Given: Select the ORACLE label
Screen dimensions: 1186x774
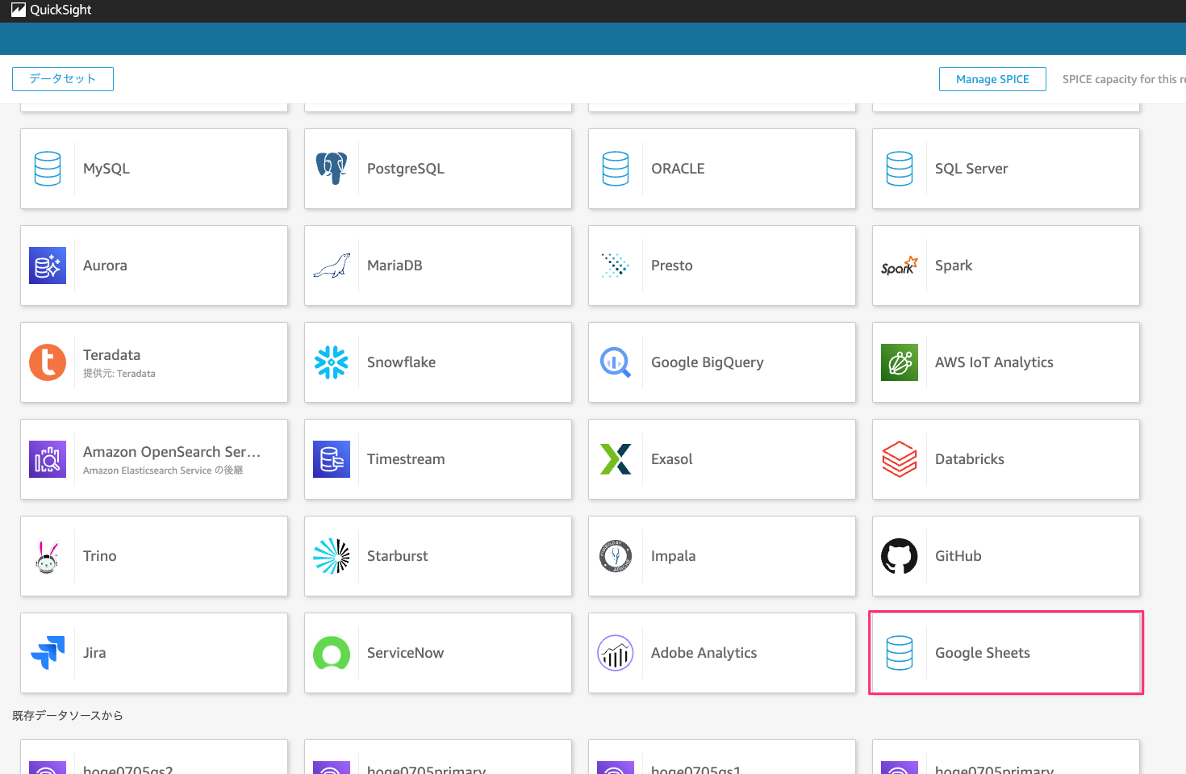Looking at the screenshot, I should (678, 169).
